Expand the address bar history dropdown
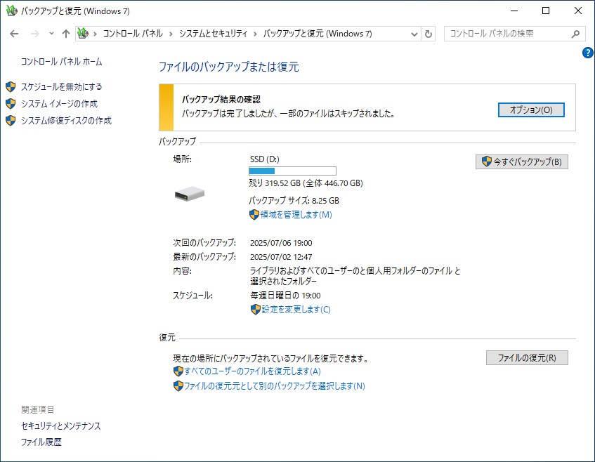595x462 pixels. coord(414,34)
